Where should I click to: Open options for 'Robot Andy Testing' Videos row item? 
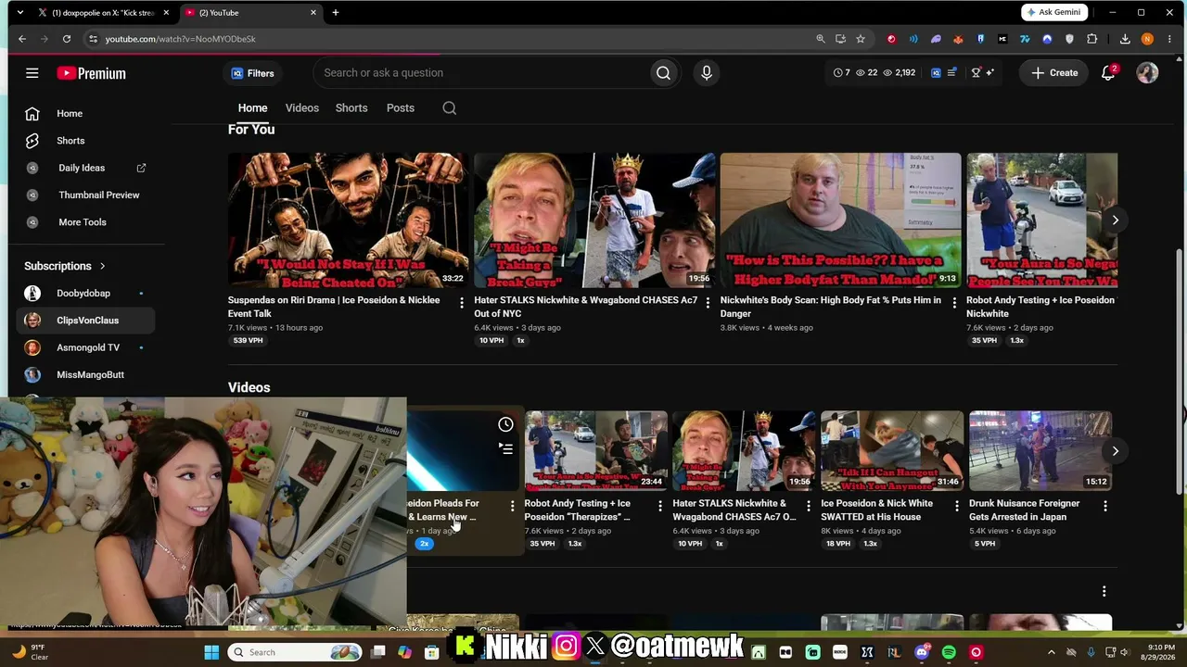[660, 506]
